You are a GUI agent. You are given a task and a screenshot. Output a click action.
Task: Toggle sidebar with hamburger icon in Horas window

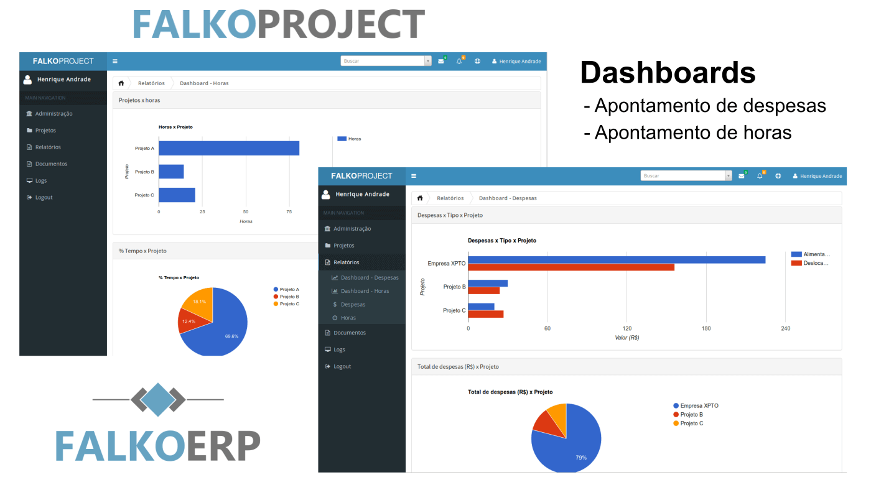pos(115,61)
